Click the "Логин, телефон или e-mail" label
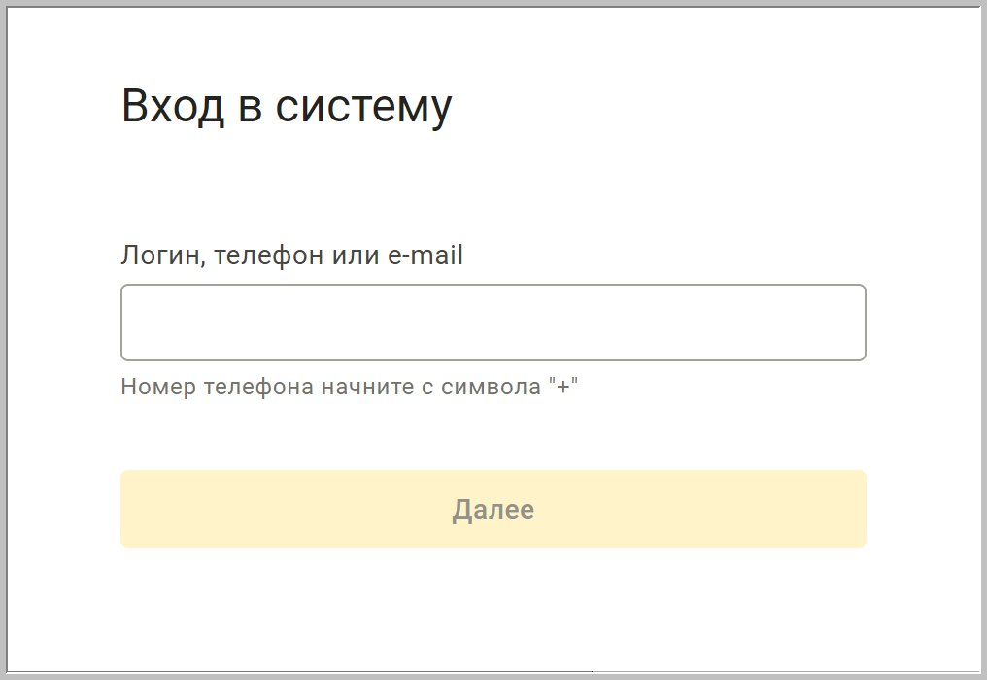This screenshot has width=987, height=680. (291, 255)
